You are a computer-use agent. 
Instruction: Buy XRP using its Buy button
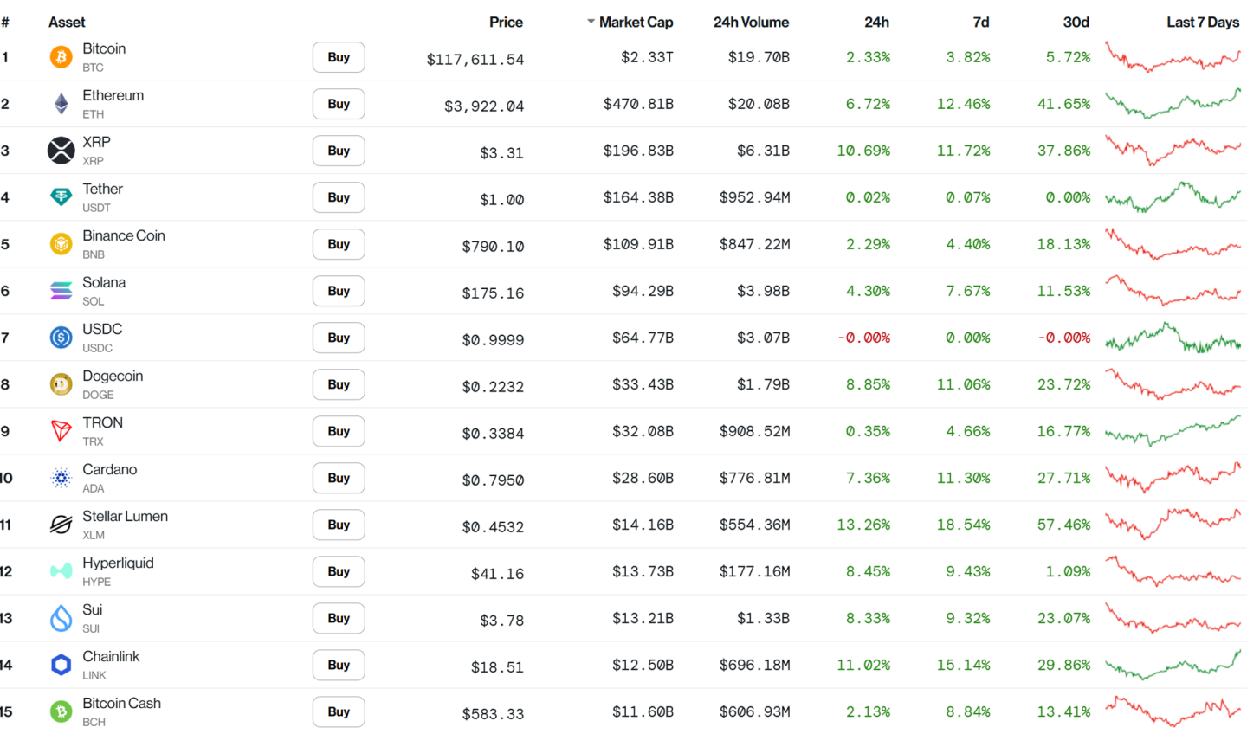tap(339, 151)
